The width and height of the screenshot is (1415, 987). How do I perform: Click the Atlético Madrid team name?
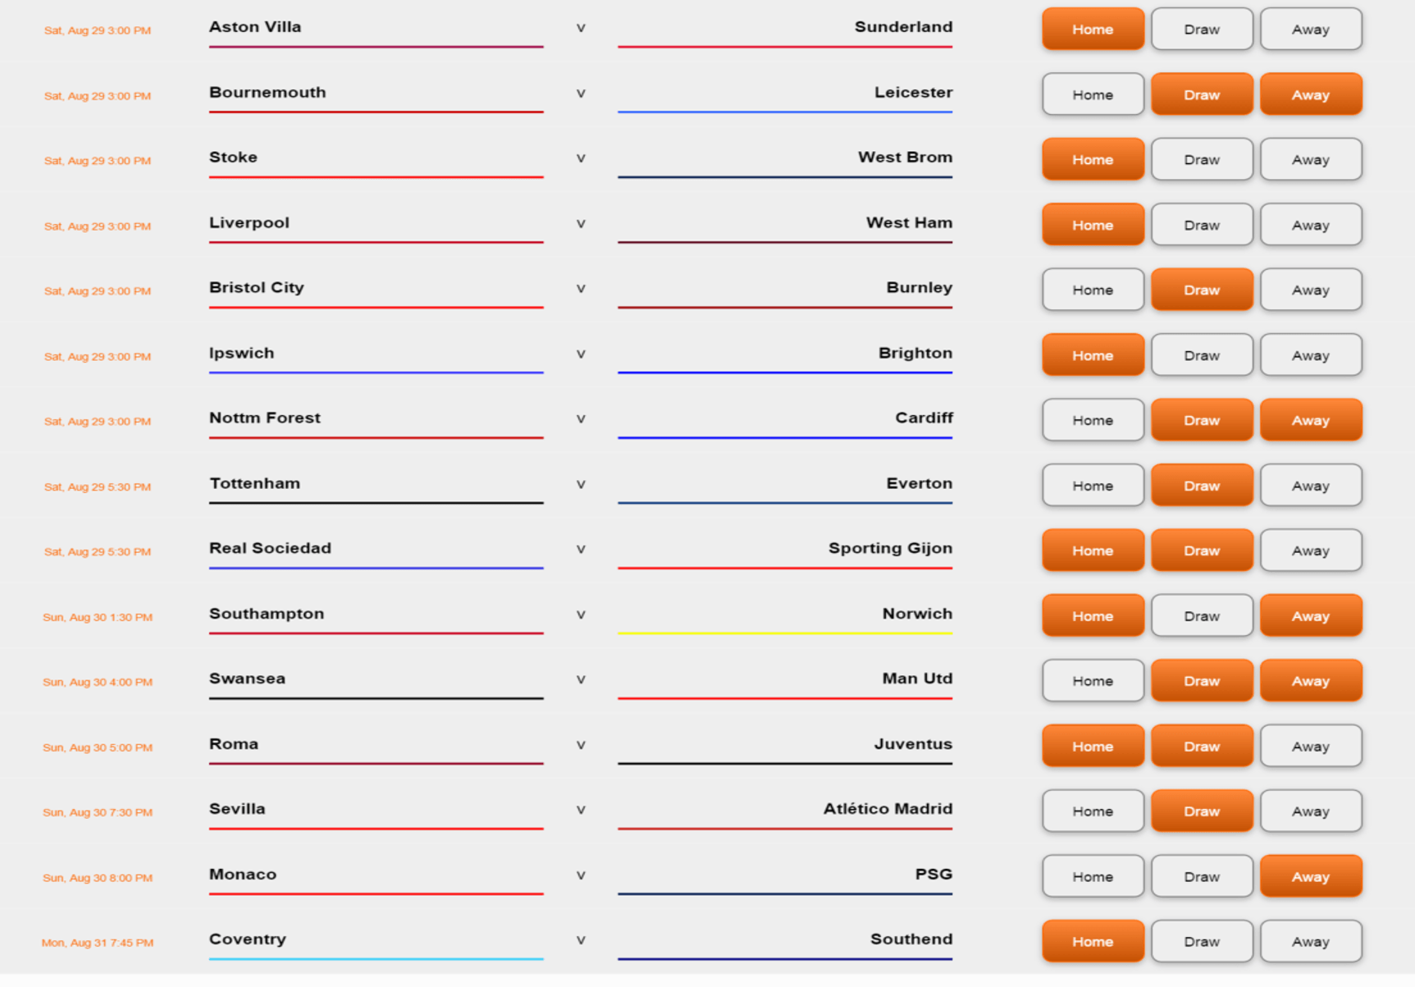pyautogui.click(x=888, y=809)
